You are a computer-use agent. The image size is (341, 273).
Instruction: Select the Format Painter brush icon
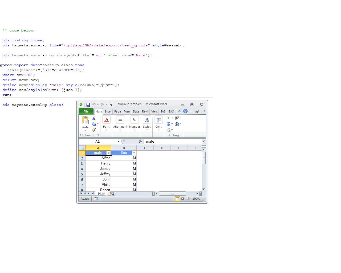[x=94, y=130]
